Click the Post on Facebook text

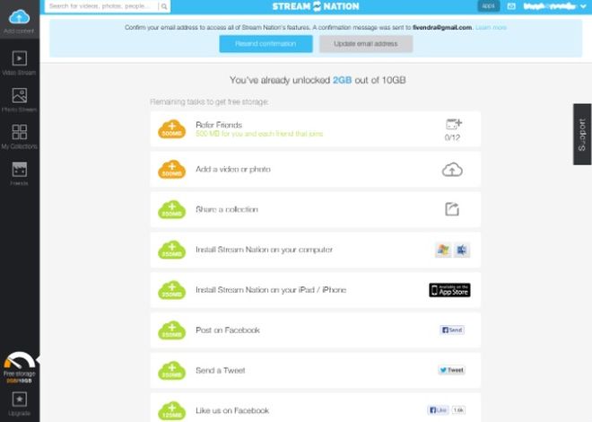[x=228, y=330]
